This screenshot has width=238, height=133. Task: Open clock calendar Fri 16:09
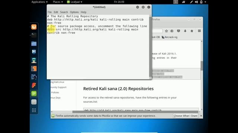[119, 2]
